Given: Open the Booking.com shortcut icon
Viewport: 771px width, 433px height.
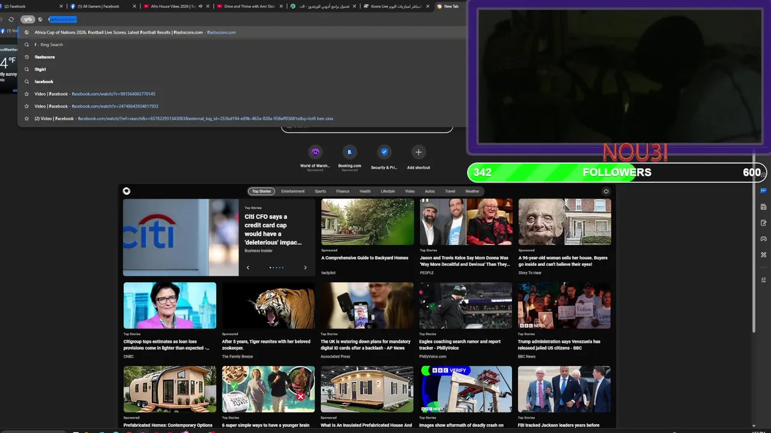Looking at the screenshot, I should (349, 152).
